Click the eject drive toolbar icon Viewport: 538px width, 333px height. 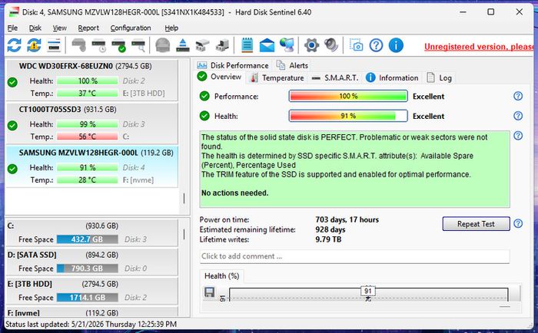183,45
